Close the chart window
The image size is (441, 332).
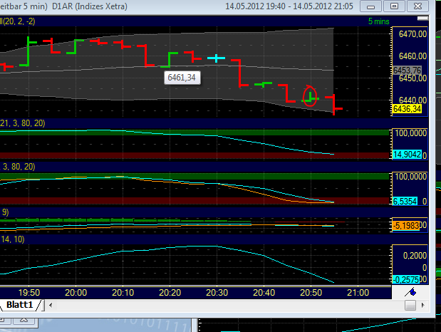pos(417,6)
